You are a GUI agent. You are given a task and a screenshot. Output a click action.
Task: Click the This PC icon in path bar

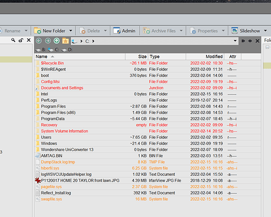(x=74, y=41)
